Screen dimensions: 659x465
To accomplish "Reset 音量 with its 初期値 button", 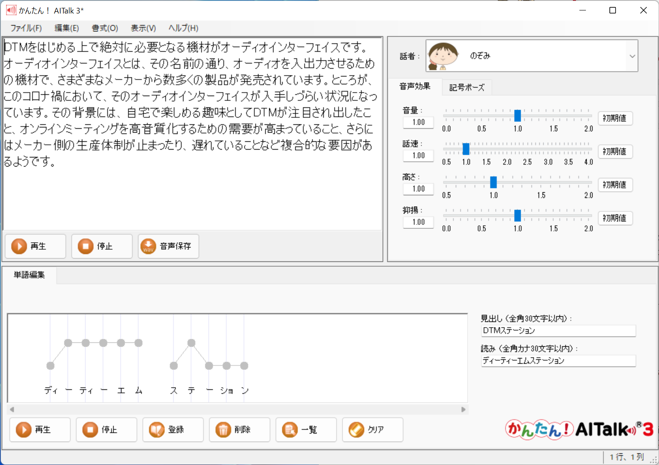I will click(615, 118).
